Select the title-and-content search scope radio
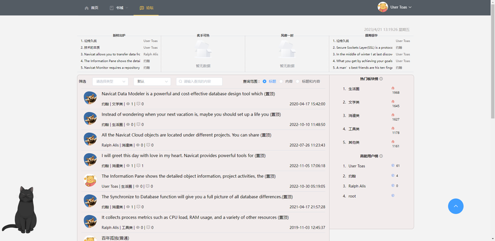495x241 pixels. [x=298, y=82]
